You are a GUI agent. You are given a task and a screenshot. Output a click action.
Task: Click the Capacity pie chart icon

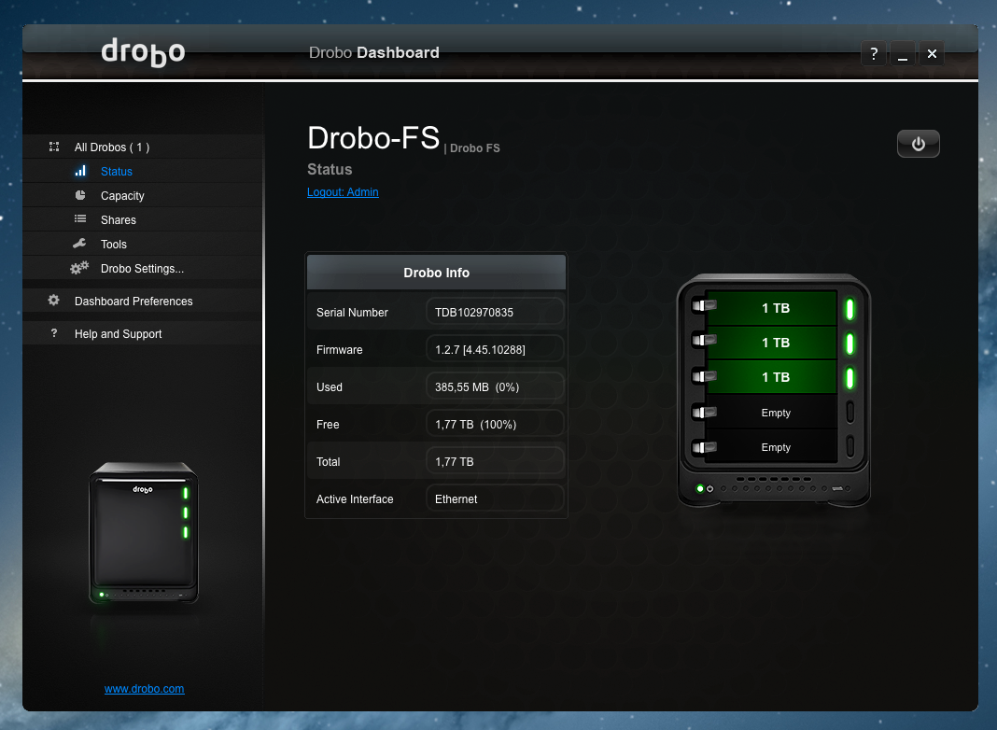pos(80,195)
